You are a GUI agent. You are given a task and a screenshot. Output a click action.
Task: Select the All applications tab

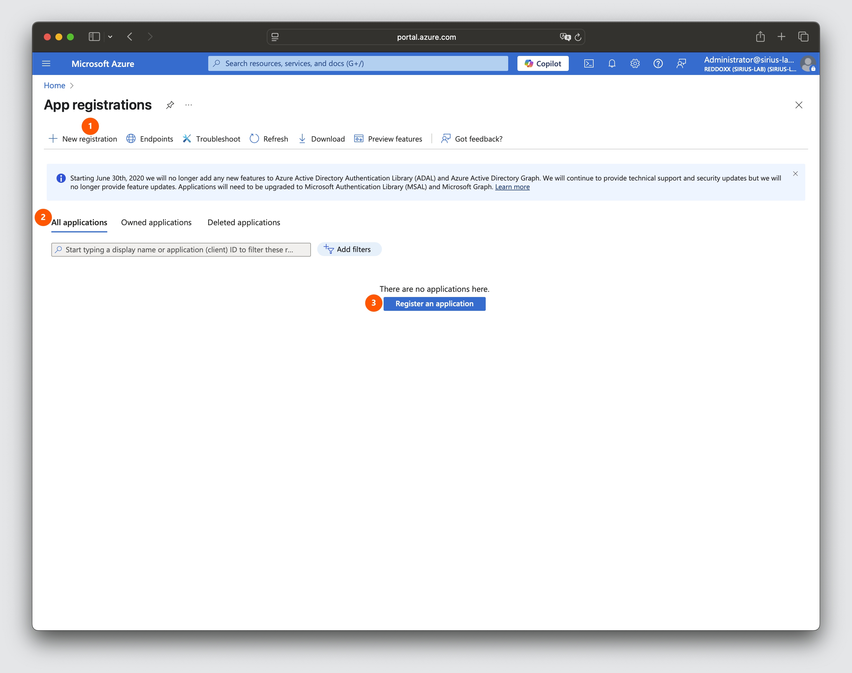tap(79, 222)
